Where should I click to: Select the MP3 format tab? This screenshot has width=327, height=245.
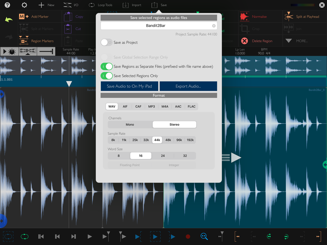(x=152, y=106)
